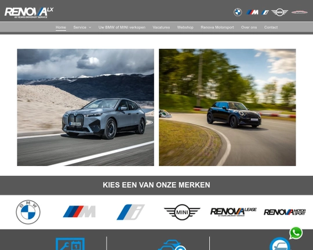Select the BMW M logo in header
This screenshot has width=313, height=250.
pos(252,12)
